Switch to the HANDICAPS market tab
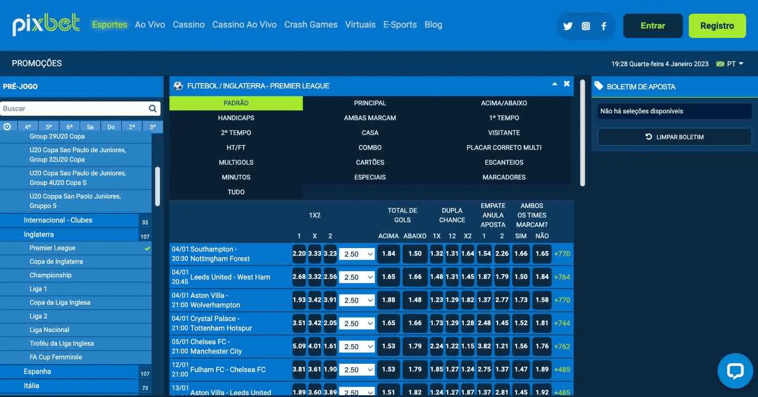758x397 pixels. point(236,118)
